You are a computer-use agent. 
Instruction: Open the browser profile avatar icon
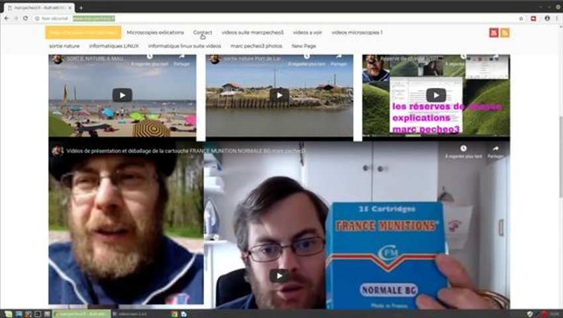pyautogui.click(x=547, y=18)
